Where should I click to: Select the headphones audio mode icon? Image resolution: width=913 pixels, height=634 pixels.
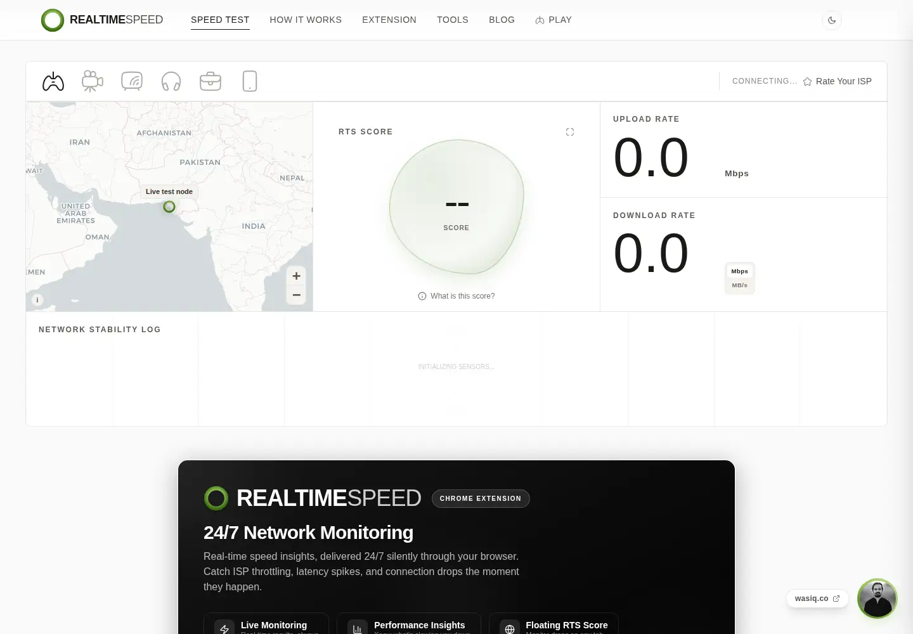(x=171, y=81)
